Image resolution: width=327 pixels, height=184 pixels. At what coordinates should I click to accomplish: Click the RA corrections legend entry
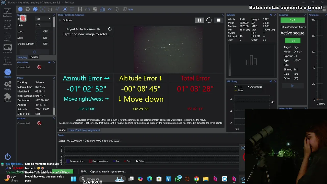(x=75, y=161)
